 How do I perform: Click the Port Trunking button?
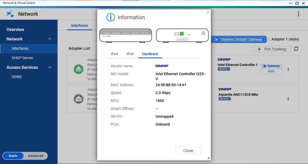[x=272, y=49]
